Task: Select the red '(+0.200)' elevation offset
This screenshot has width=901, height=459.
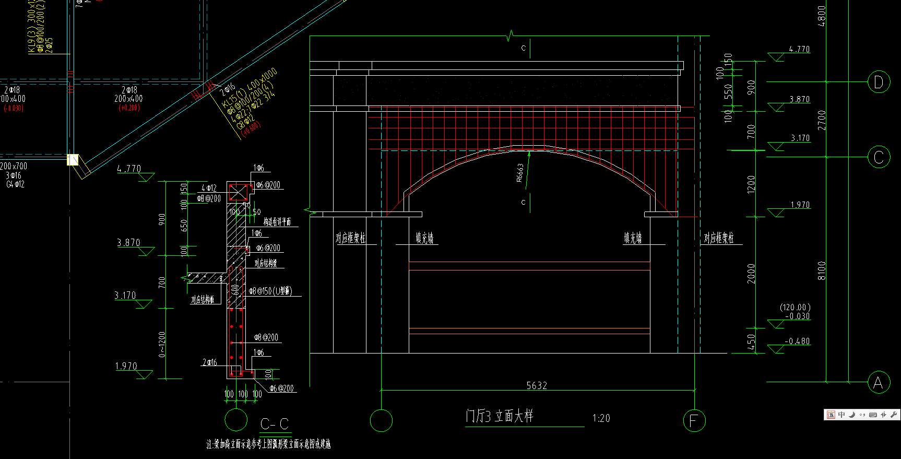Action: (129, 108)
